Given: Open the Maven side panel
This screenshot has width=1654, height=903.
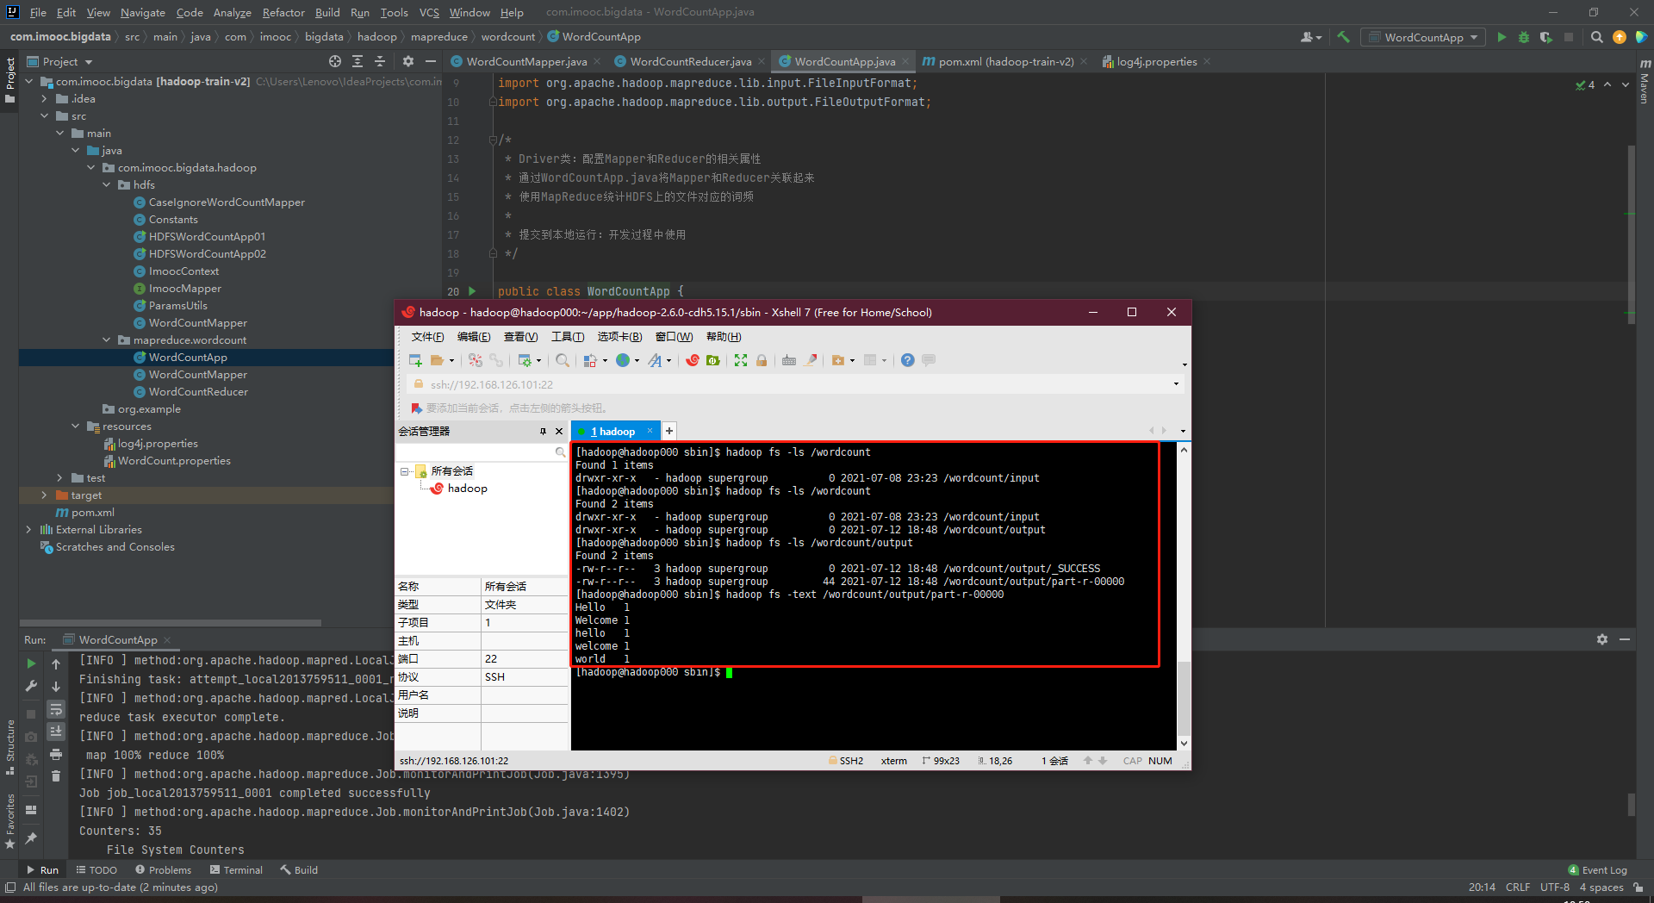Looking at the screenshot, I should tap(1645, 82).
